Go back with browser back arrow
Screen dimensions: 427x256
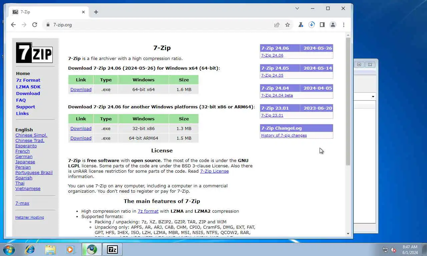coord(13,25)
